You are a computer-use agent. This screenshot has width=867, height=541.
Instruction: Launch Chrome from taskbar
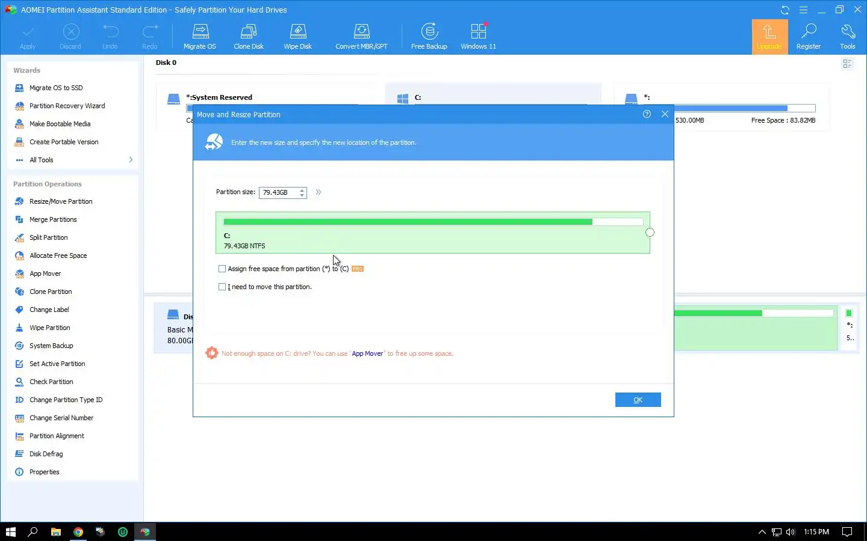[x=78, y=531]
